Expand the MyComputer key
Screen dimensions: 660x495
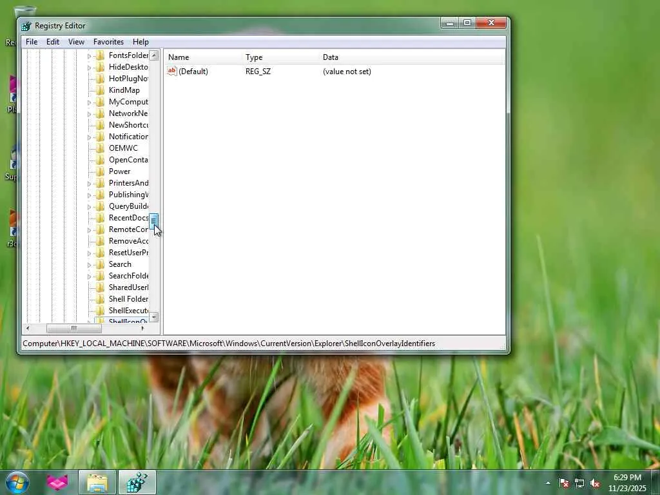(x=89, y=102)
